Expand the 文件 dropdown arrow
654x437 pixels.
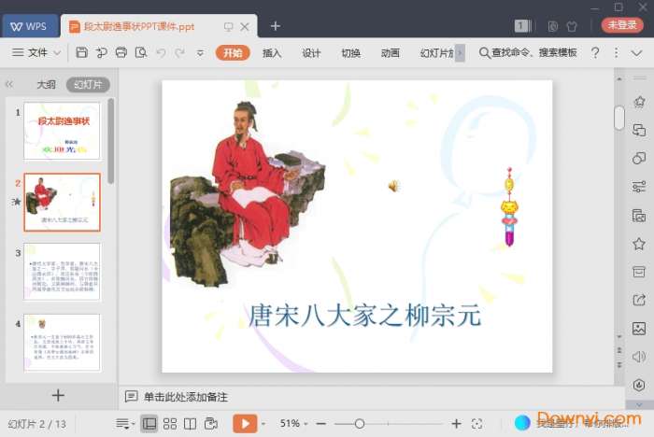57,53
